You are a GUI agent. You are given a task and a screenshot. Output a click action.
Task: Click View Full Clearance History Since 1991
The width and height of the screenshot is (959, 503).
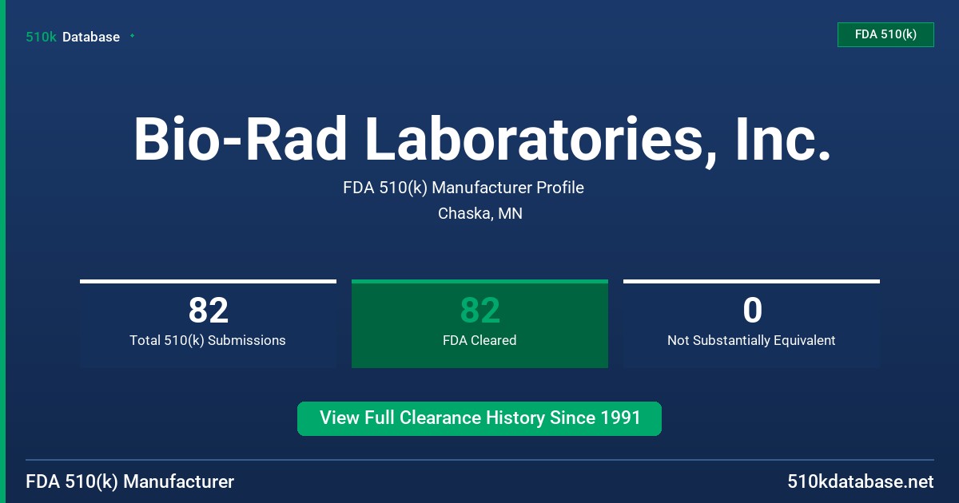click(479, 418)
